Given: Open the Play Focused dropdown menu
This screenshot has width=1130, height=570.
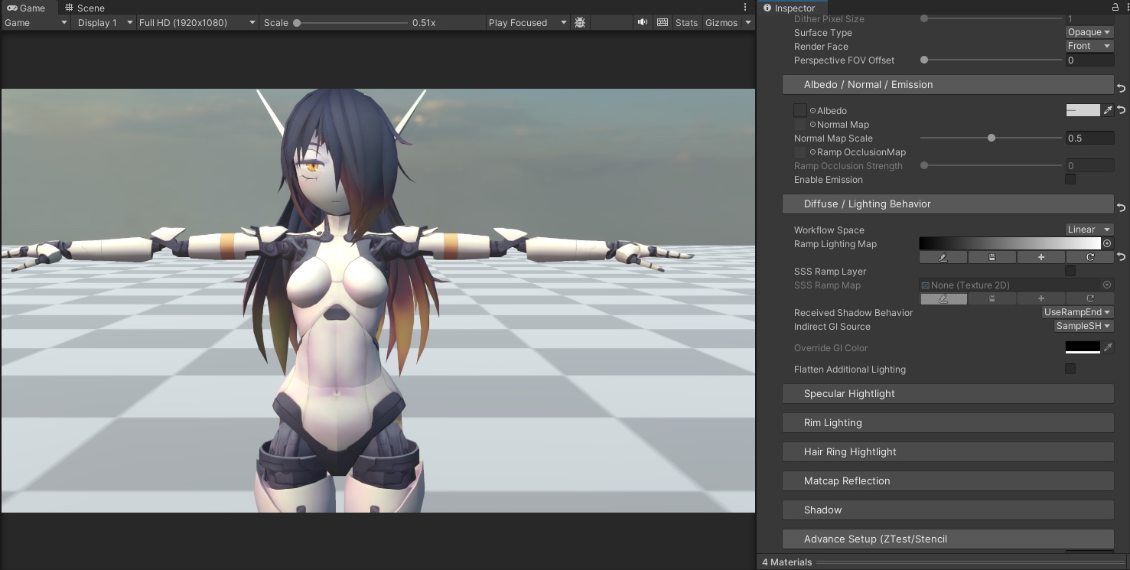Looking at the screenshot, I should point(527,22).
